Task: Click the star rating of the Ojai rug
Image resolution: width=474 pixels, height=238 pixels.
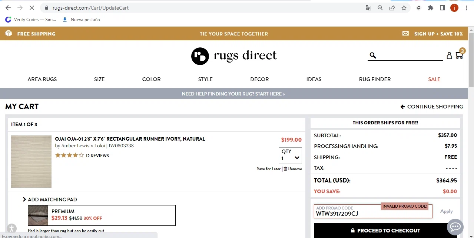Action: [69, 155]
